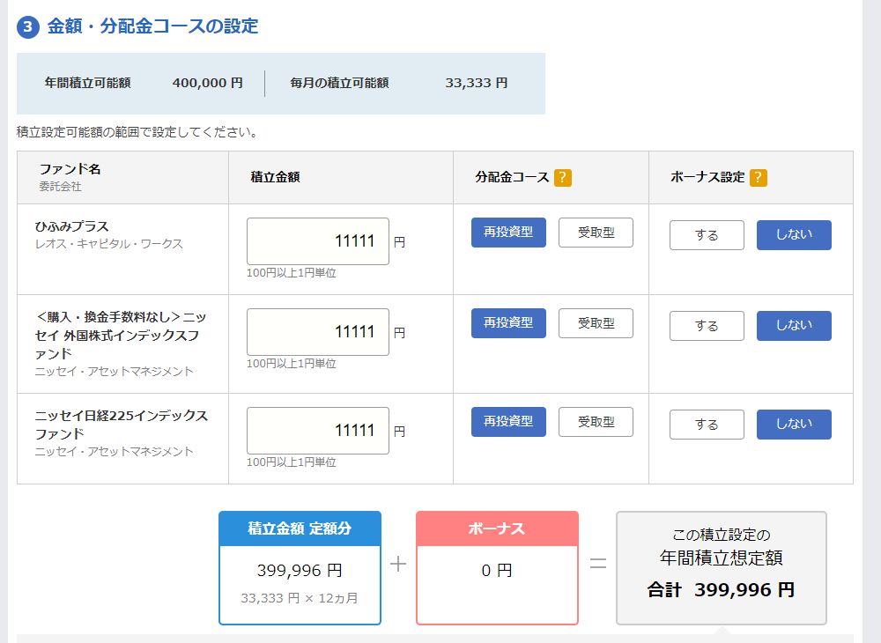
Task: Click the 積立金額 定額分 summary box header
Action: pos(300,528)
